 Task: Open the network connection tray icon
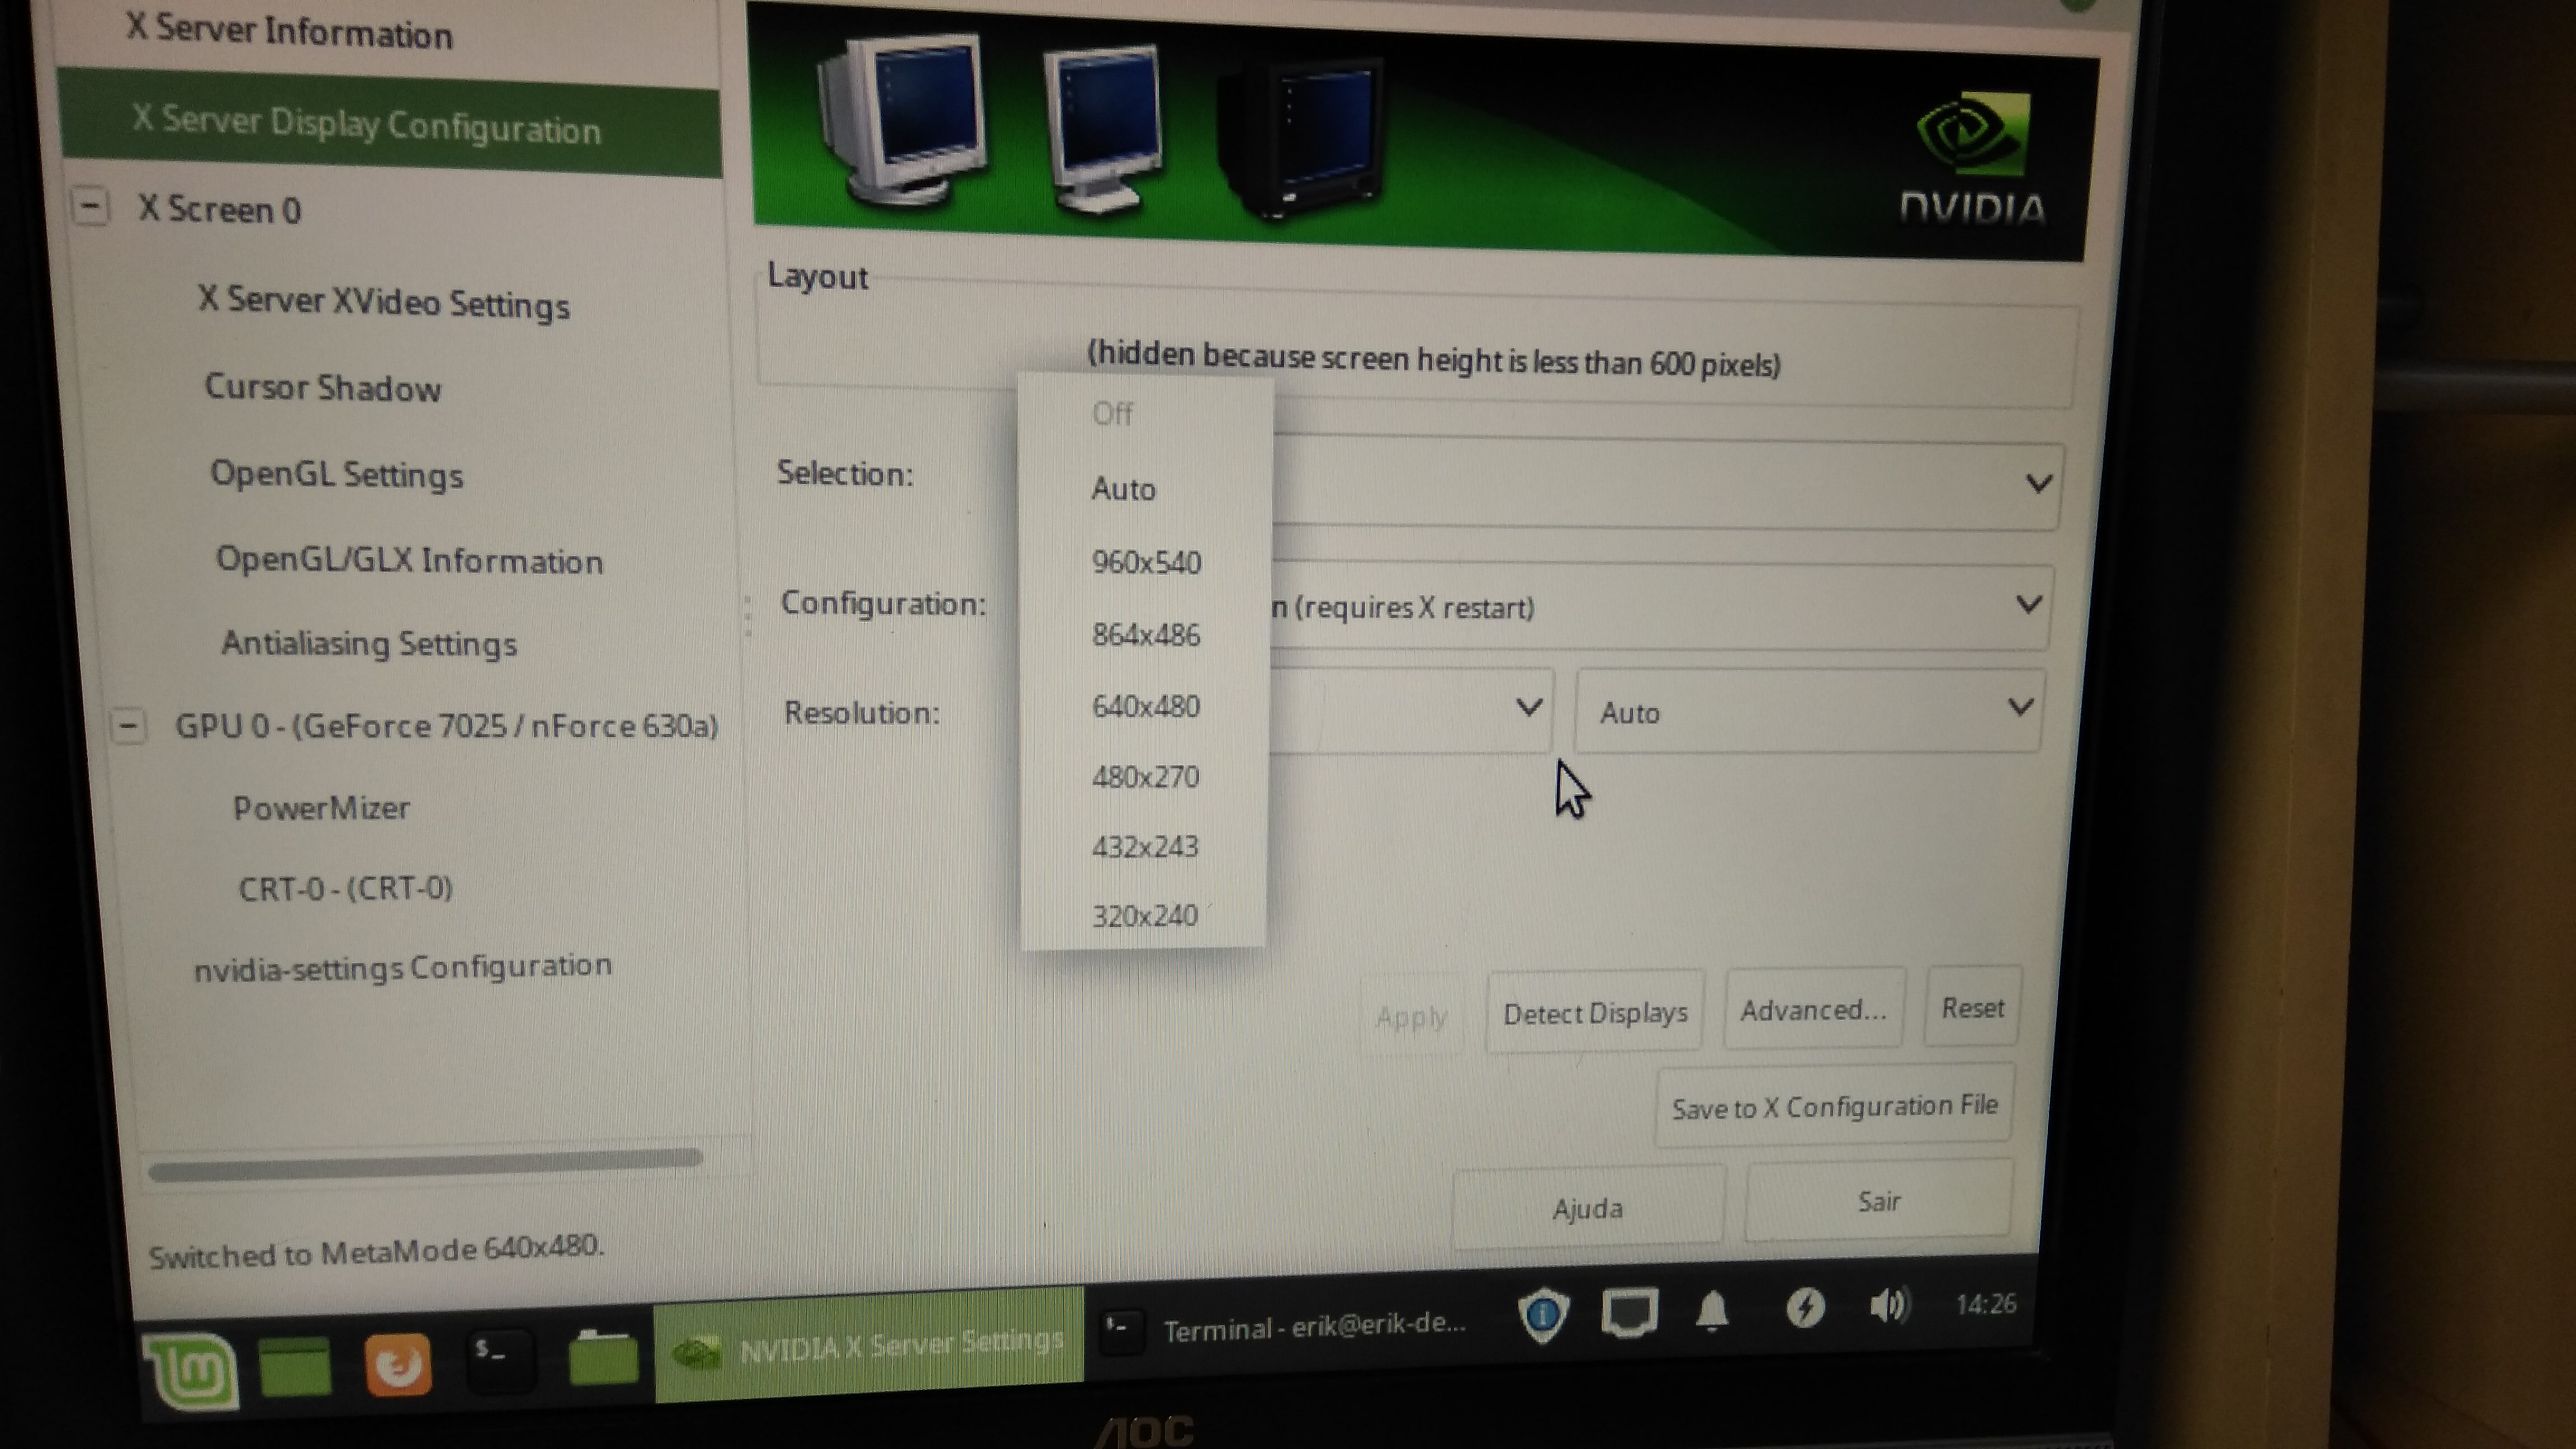1630,1312
